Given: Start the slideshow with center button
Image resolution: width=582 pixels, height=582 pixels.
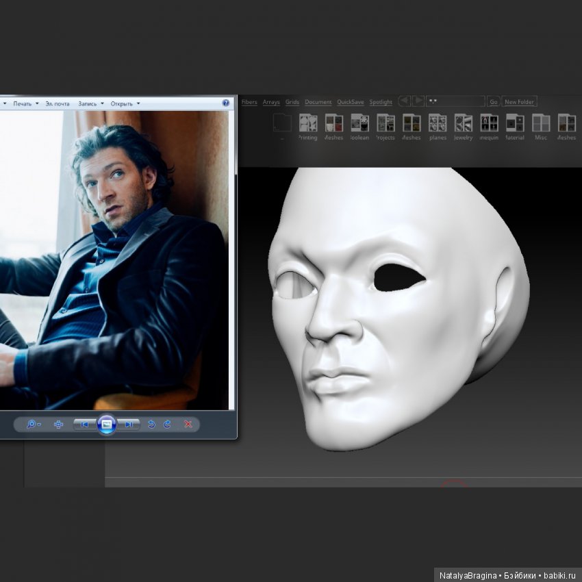Looking at the screenshot, I should [106, 425].
